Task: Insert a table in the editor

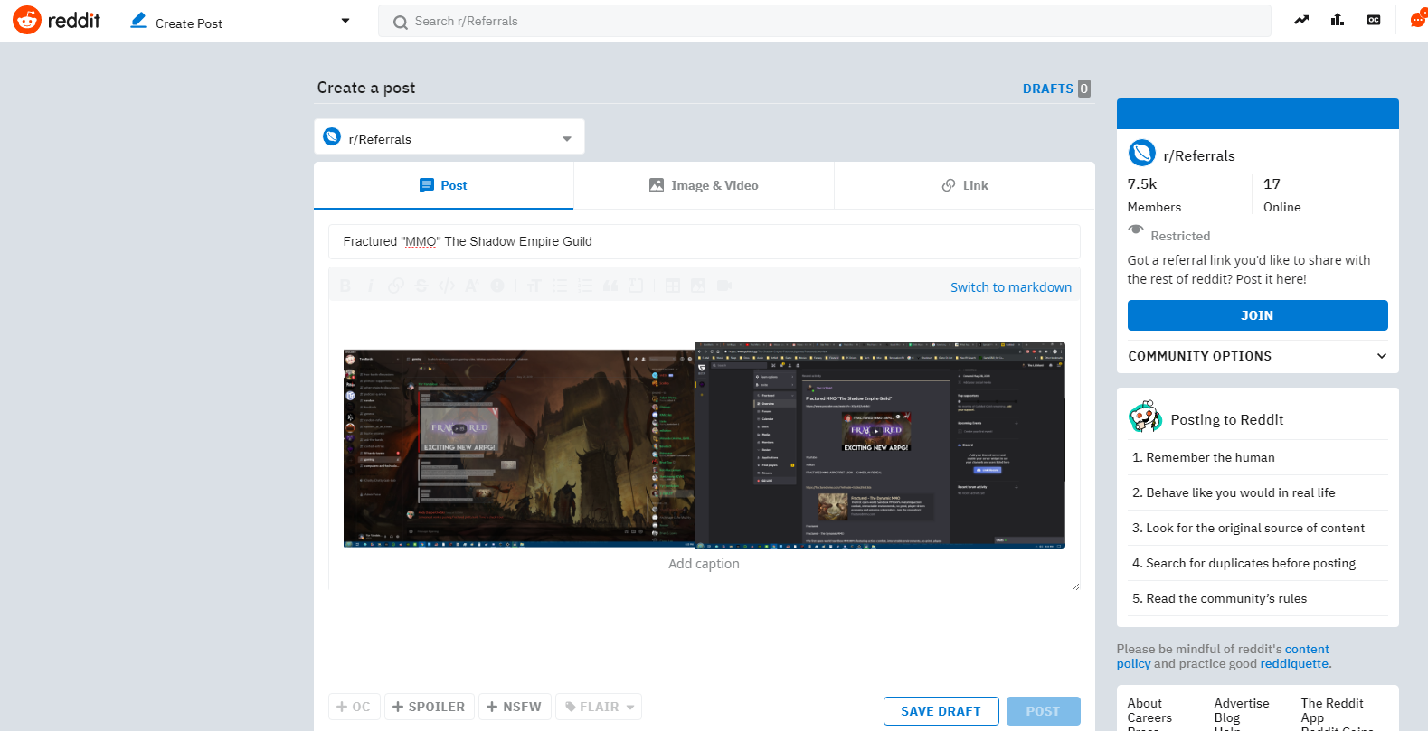Action: pos(673,286)
